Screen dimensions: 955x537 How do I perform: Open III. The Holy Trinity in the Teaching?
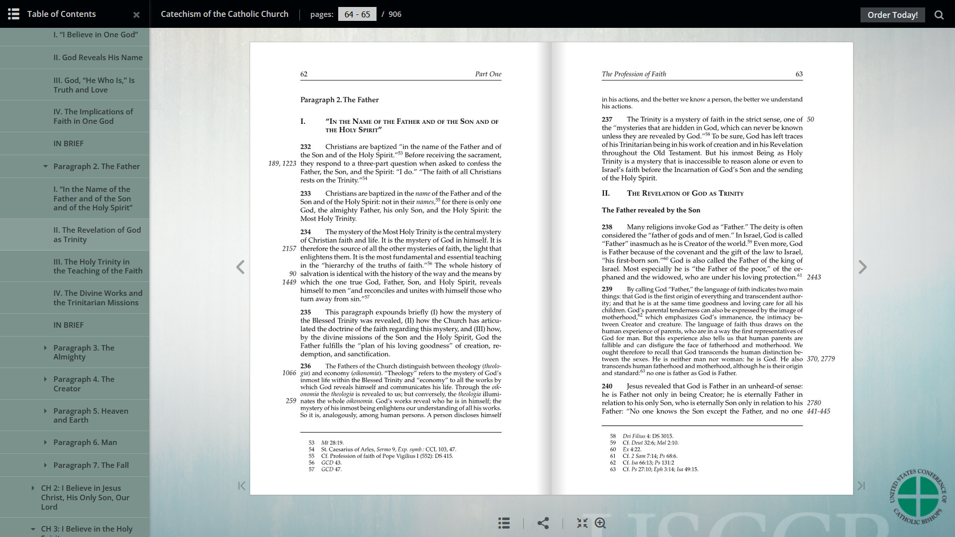click(x=97, y=266)
